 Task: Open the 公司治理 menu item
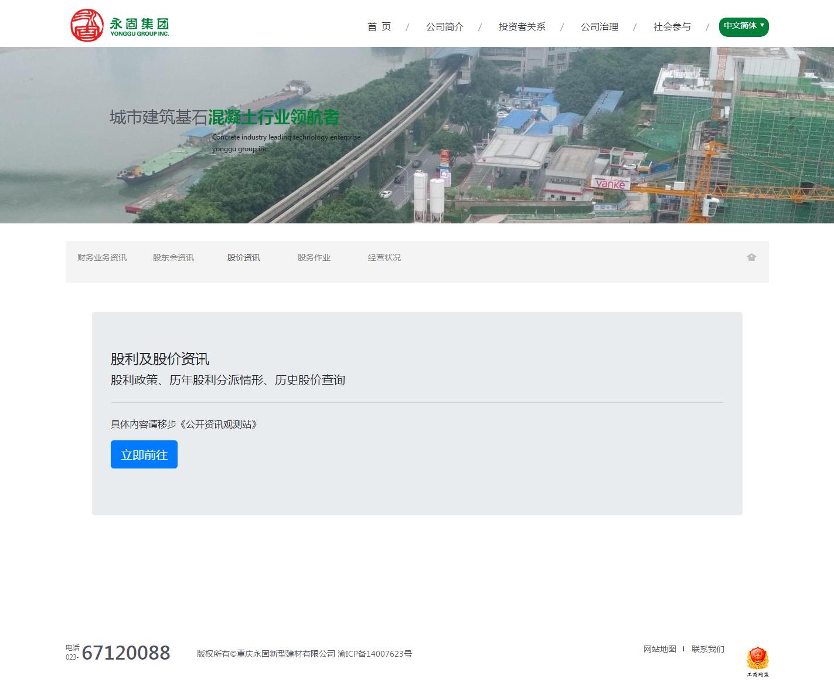point(599,26)
